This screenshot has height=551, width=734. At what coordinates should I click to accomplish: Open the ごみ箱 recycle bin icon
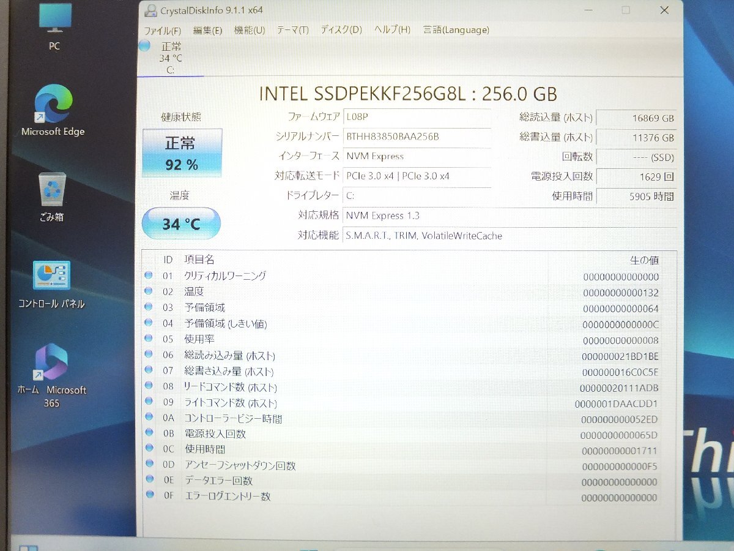(52, 197)
